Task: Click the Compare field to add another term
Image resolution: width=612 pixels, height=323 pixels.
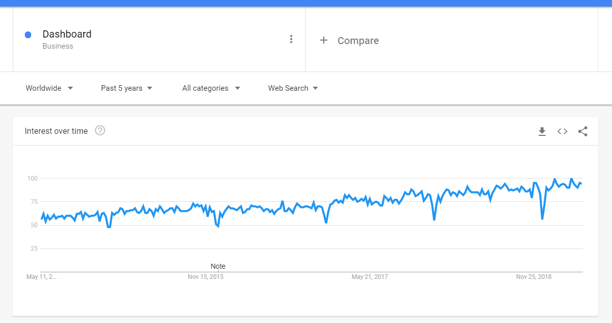Action: 358,41
